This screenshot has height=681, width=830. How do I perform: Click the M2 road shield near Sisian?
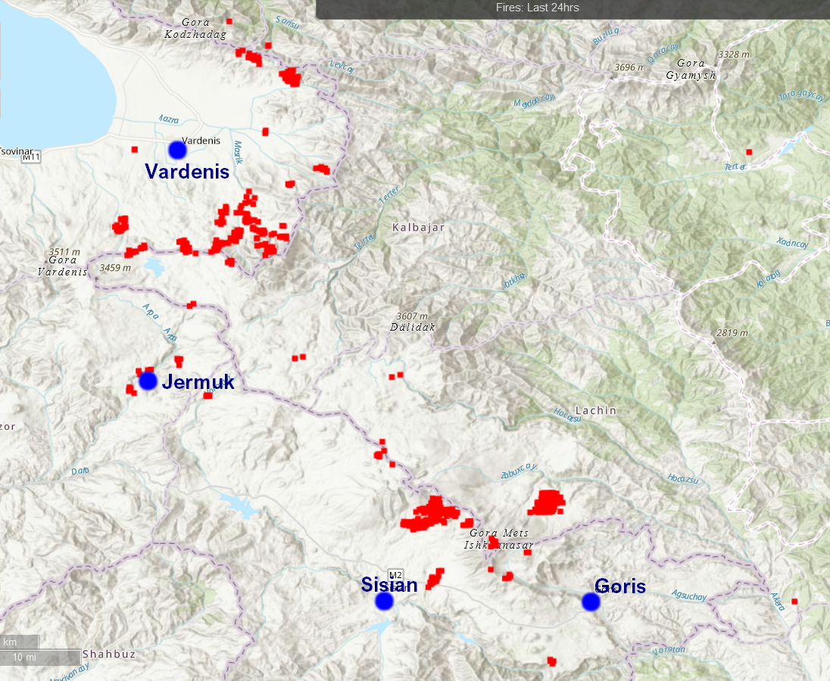click(395, 574)
